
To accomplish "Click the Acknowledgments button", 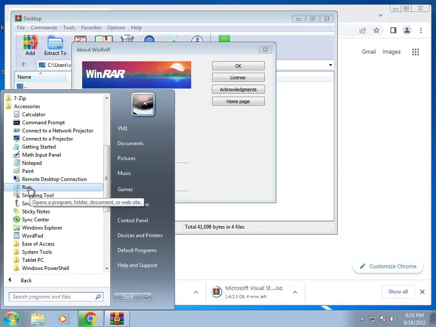I will pos(238,89).
